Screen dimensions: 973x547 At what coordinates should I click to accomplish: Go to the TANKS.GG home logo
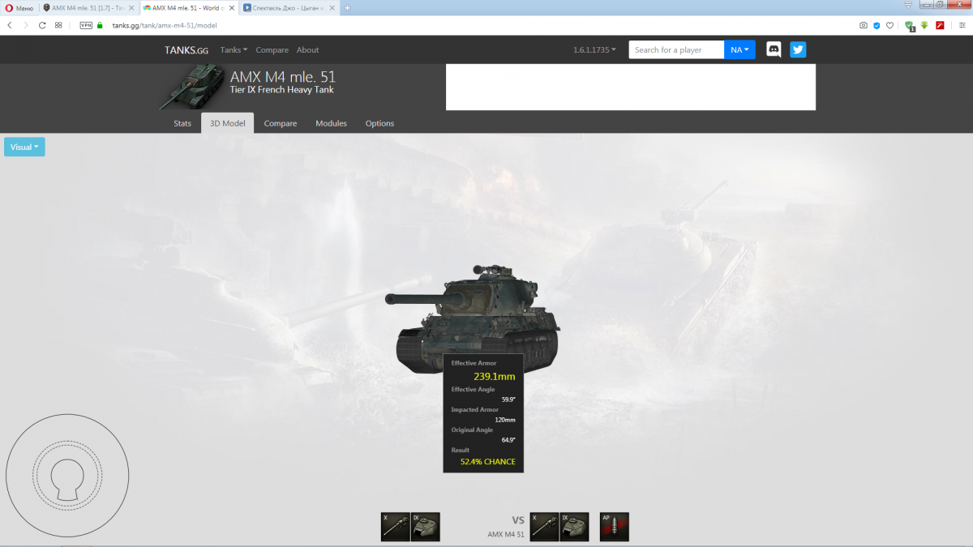pyautogui.click(x=186, y=50)
